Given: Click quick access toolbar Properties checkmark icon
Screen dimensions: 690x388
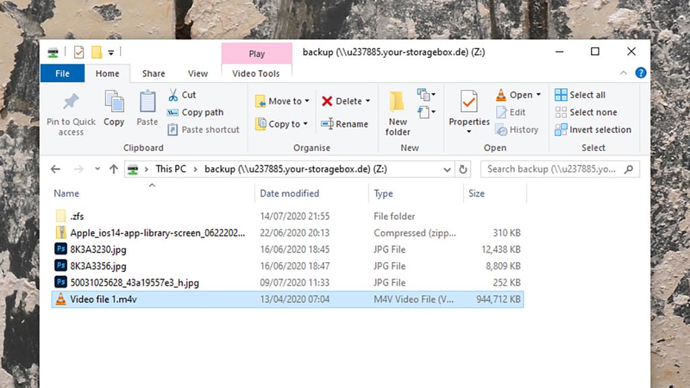Looking at the screenshot, I should [79, 53].
